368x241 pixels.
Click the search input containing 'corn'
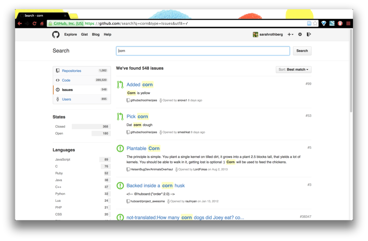tap(203, 51)
